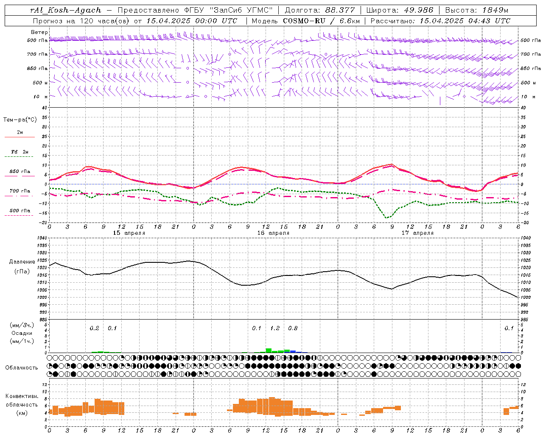Viewport: 543px width, 434px height.
Task: Click the tallest green precipitation bar
Action: click(x=269, y=351)
